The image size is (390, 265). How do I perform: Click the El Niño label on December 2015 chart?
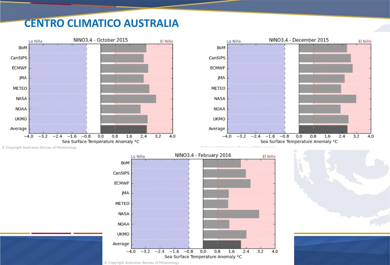point(364,41)
